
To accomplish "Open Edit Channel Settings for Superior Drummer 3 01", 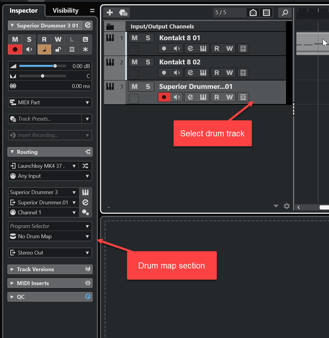I will click(x=88, y=25).
